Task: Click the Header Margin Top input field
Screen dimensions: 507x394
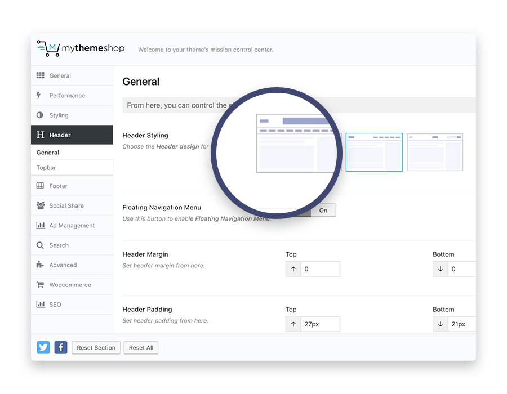Action: click(321, 269)
